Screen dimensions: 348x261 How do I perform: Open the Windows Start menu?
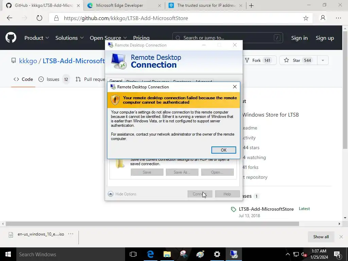point(8,254)
